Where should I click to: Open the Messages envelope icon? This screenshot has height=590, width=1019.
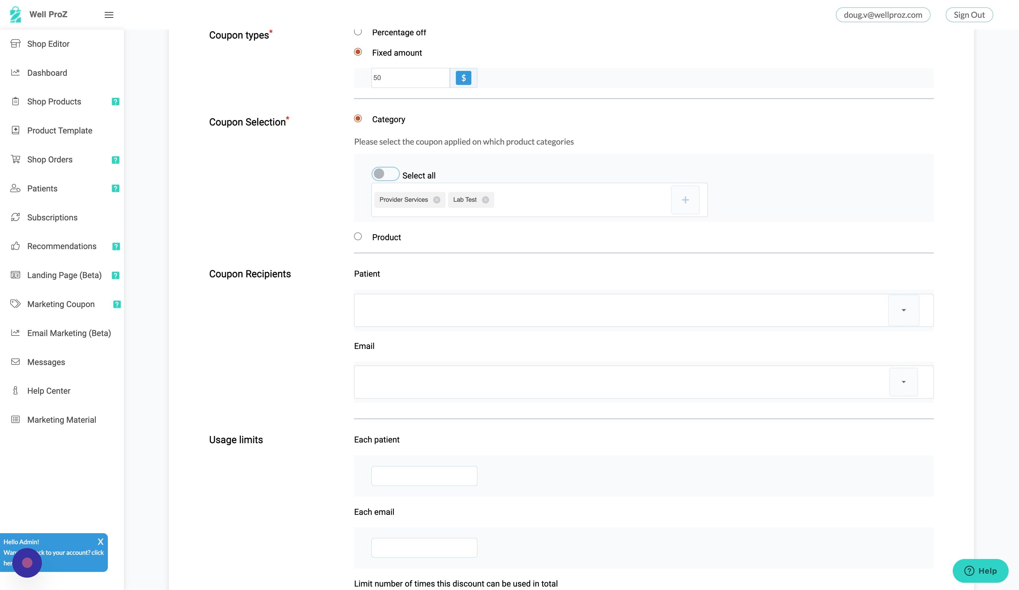(x=15, y=362)
